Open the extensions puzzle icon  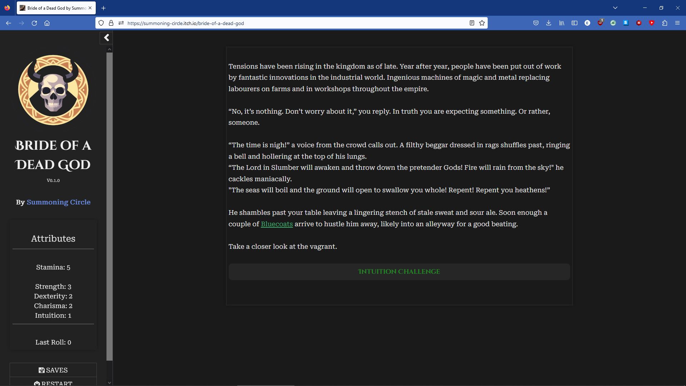point(664,23)
